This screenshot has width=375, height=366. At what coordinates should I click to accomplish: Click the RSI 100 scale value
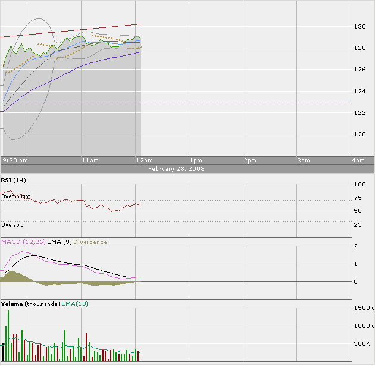(x=360, y=184)
